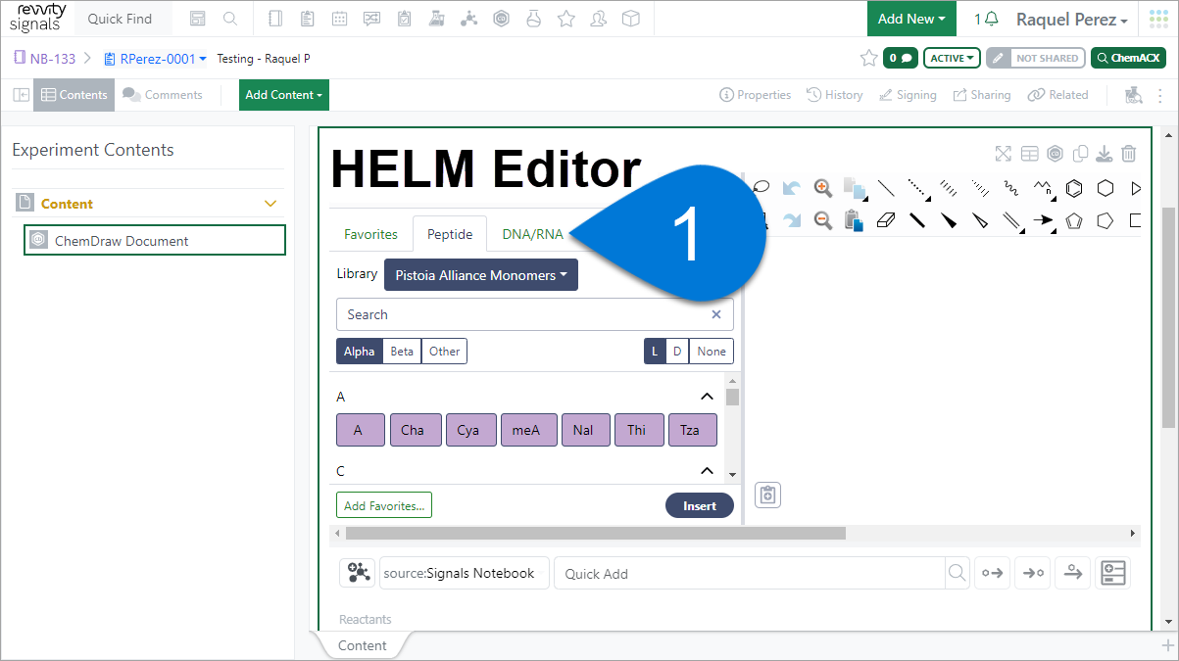The height and width of the screenshot is (661, 1179).
Task: Select L chirality filter
Action: click(655, 352)
